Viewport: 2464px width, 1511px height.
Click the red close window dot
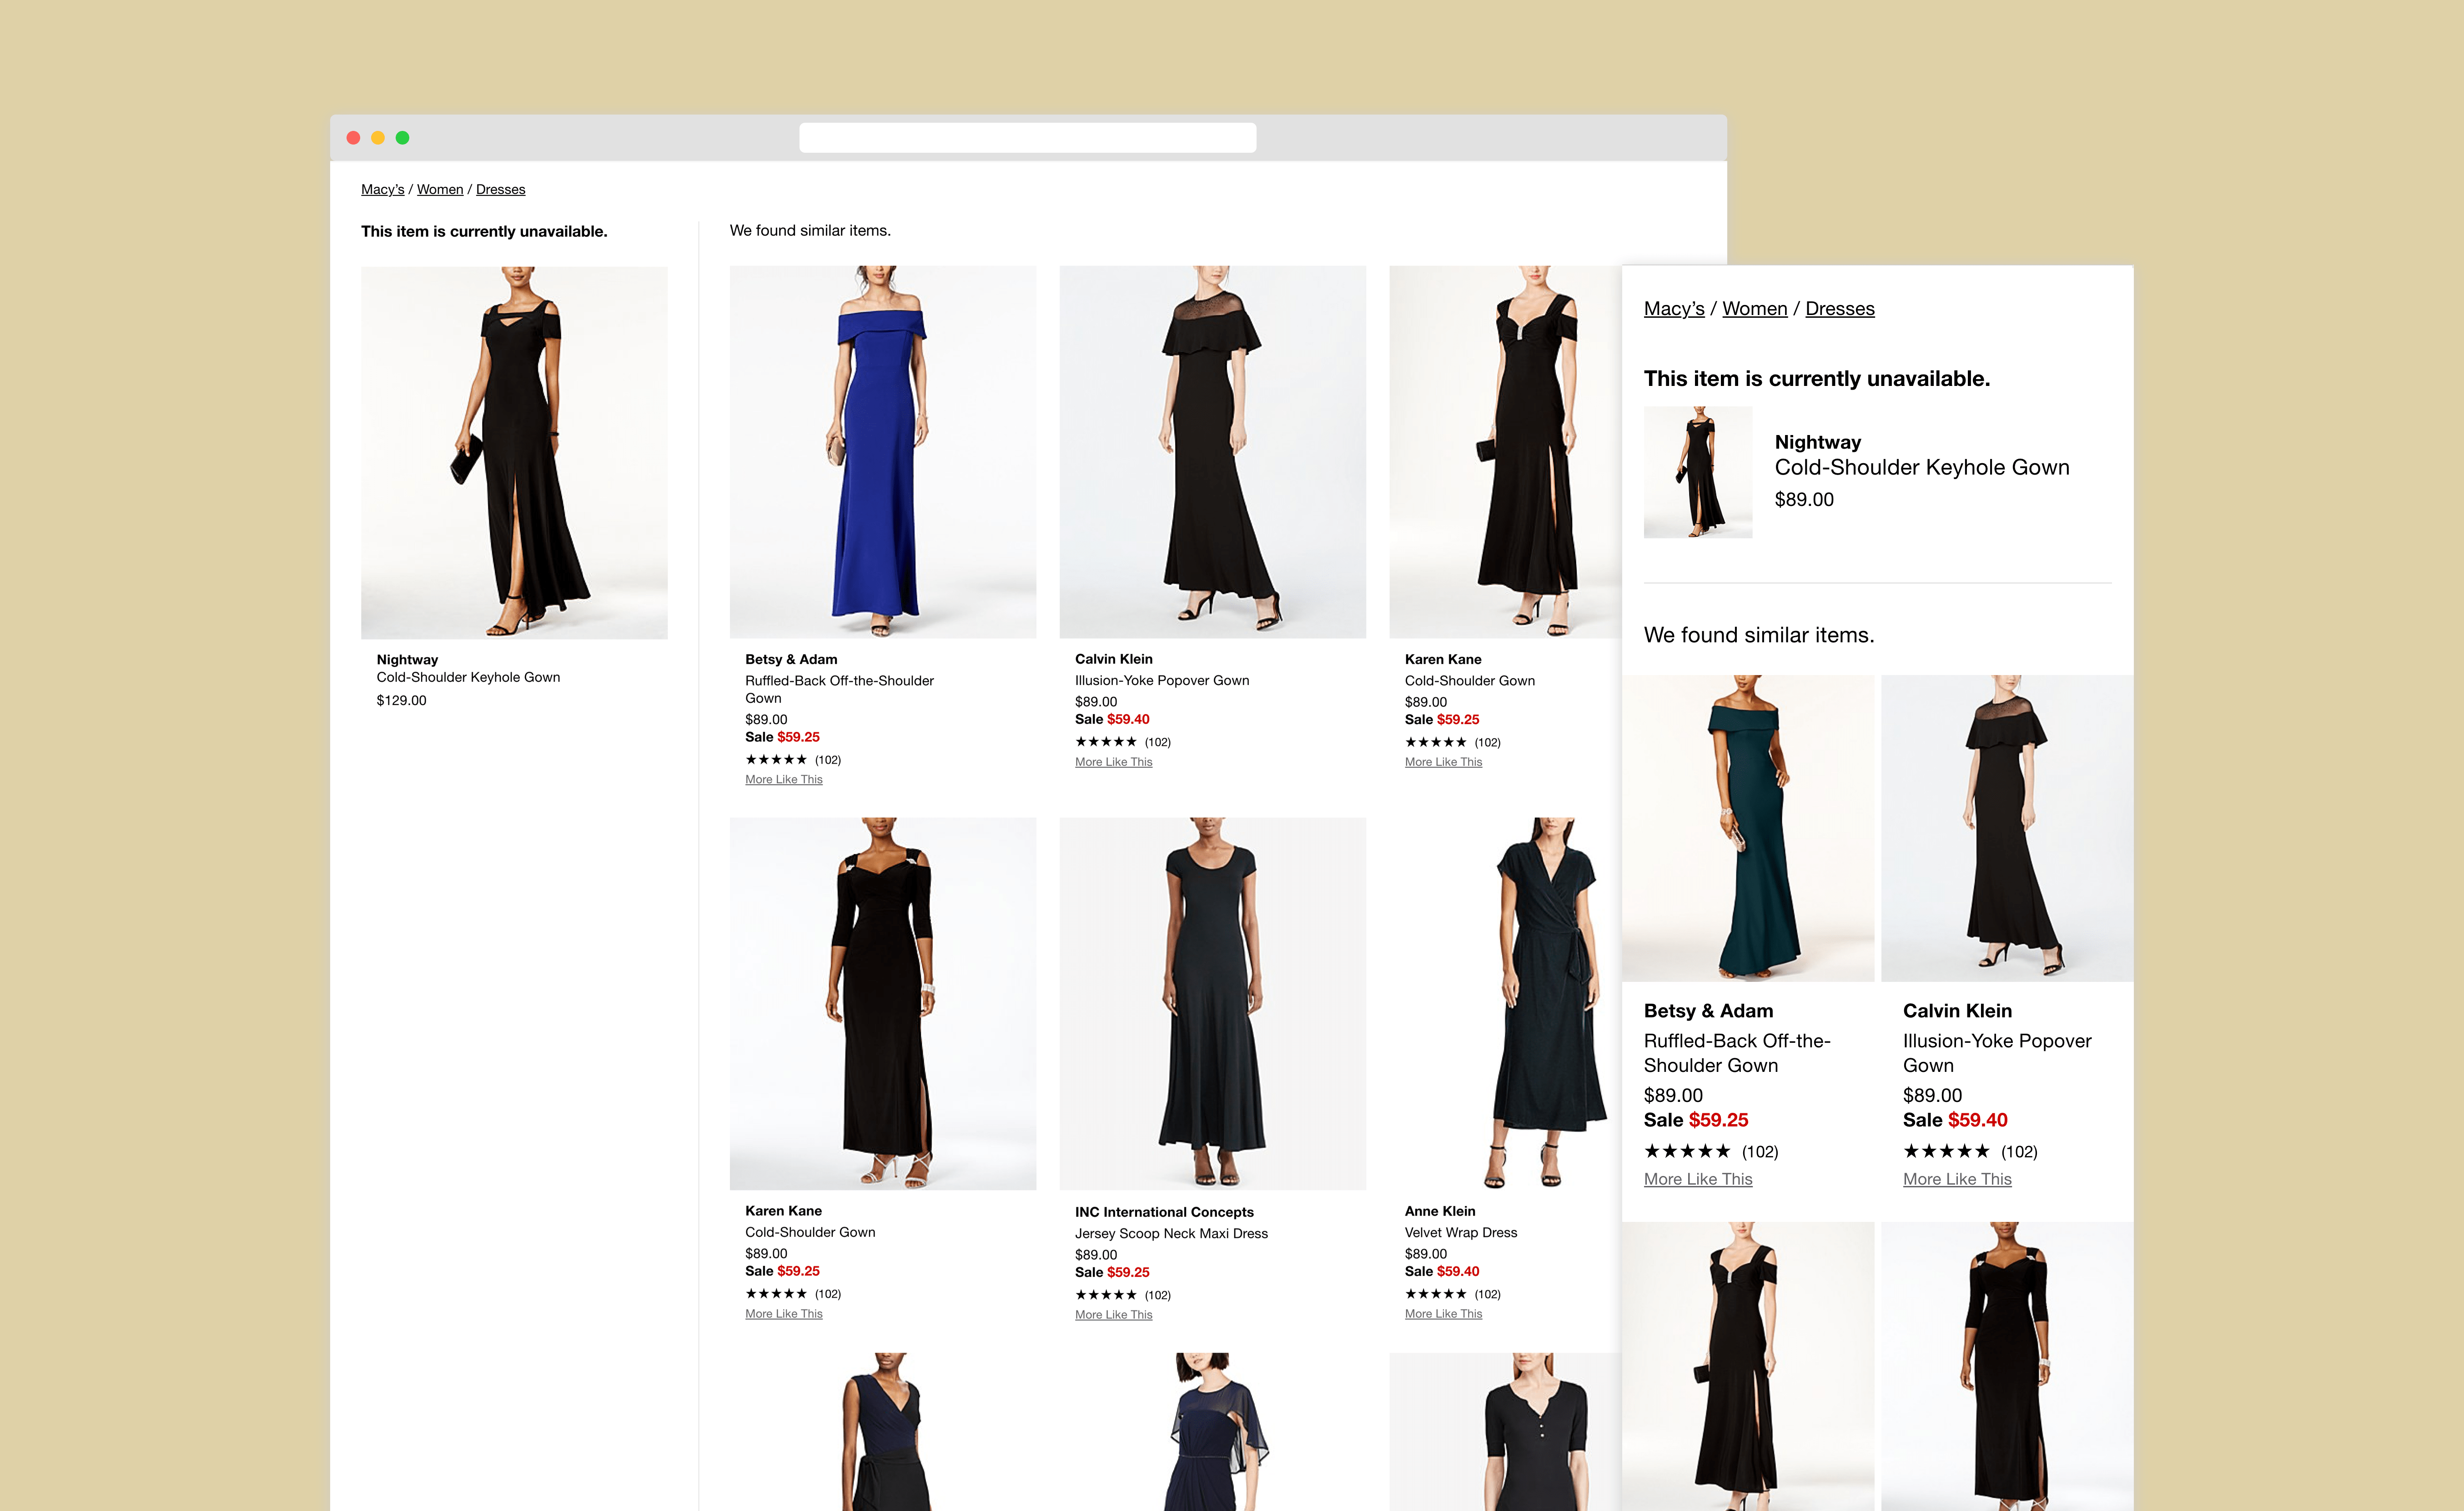pos(353,138)
